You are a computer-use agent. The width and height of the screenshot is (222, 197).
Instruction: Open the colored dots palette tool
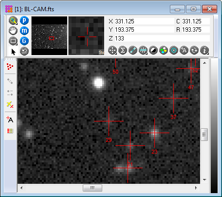pyautogui.click(x=164, y=50)
